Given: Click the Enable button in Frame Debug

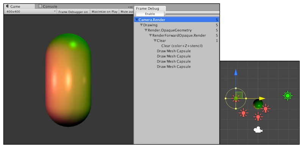Looking at the screenshot, I should pos(150,14).
